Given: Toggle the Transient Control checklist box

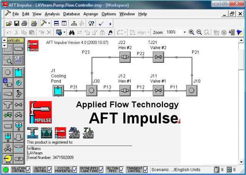Looking at the screenshot, I should tap(145, 170).
